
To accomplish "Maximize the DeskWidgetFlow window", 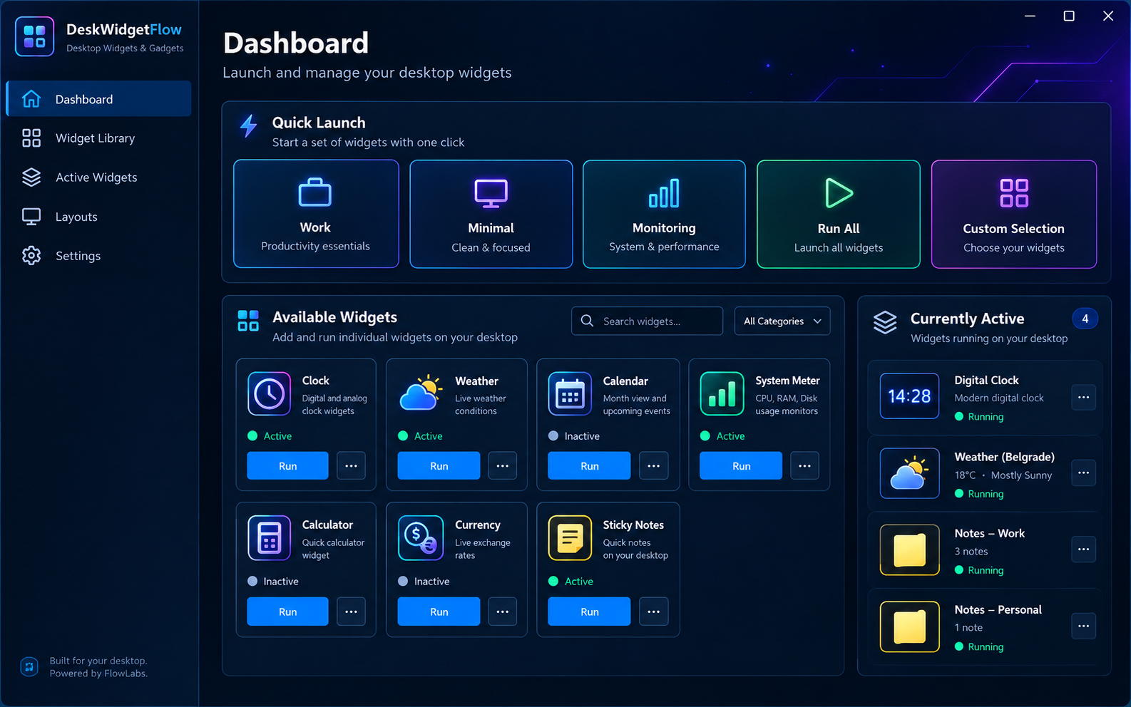I will (x=1069, y=16).
